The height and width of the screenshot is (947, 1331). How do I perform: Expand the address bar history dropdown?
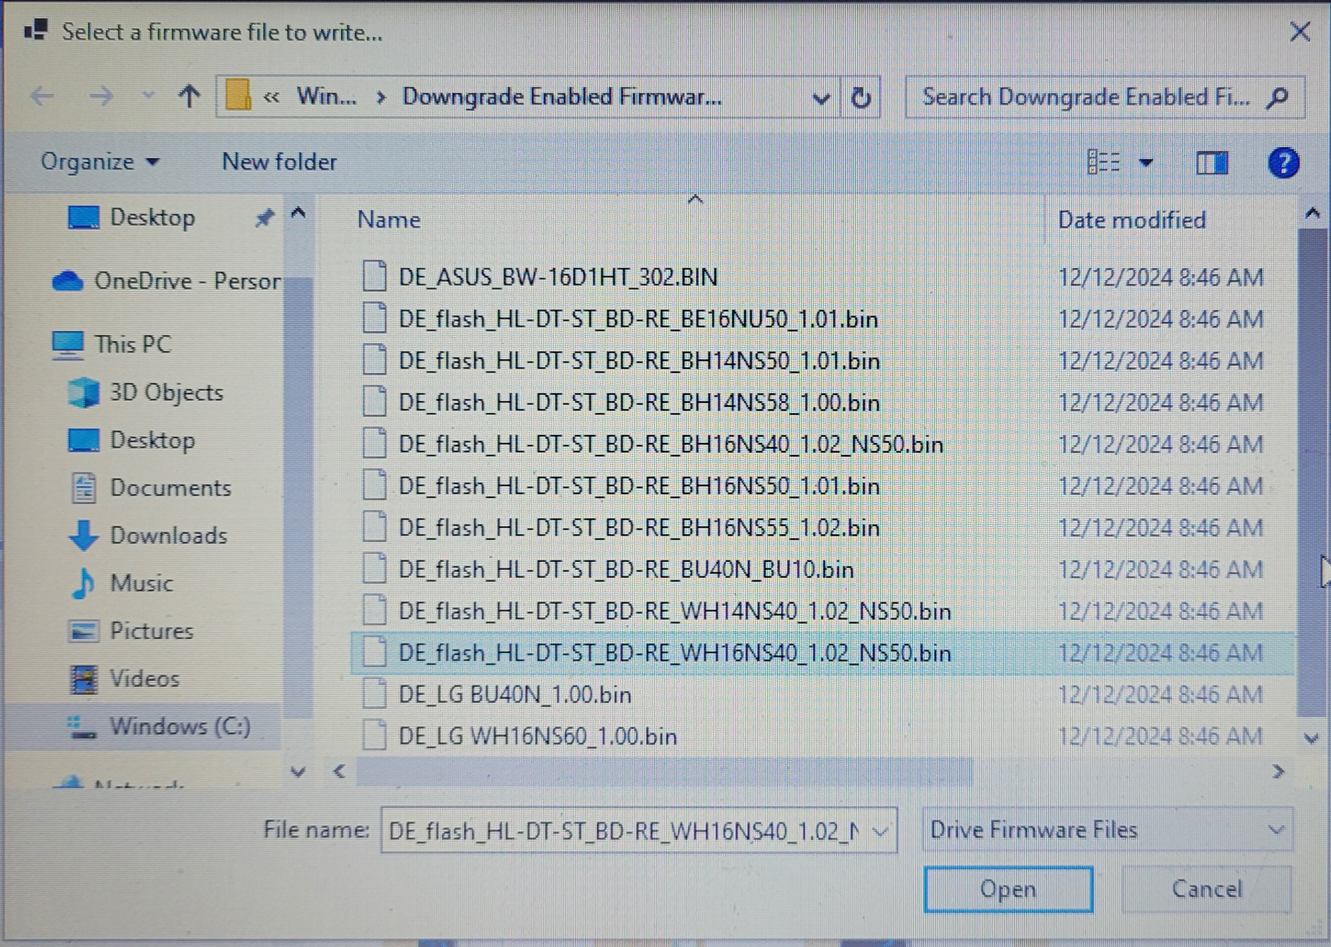click(821, 99)
